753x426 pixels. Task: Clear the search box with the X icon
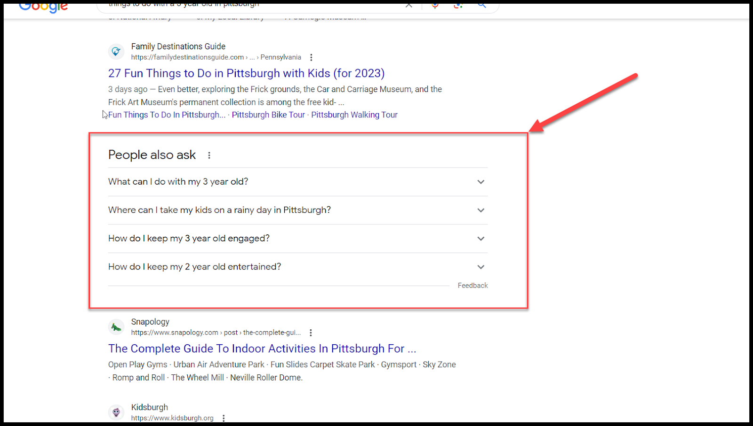click(x=409, y=5)
